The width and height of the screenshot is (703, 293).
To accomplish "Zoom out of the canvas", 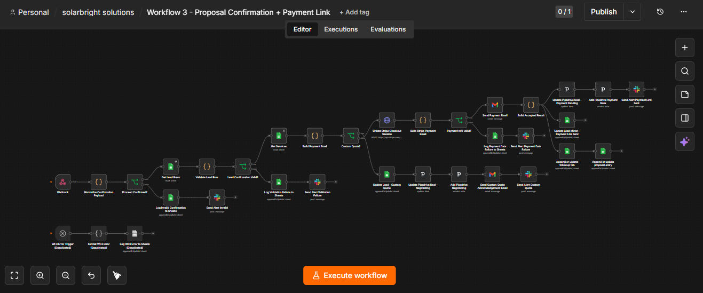I will [66, 275].
